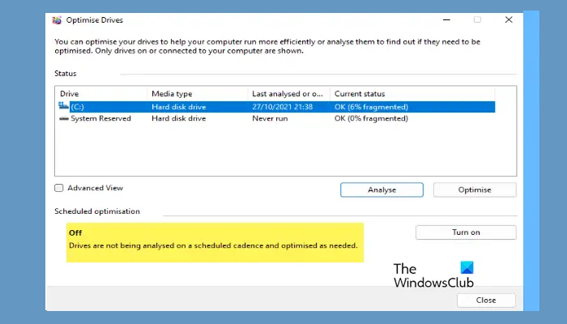
Task: Enable the Advanced View checkbox
Action: [58, 188]
